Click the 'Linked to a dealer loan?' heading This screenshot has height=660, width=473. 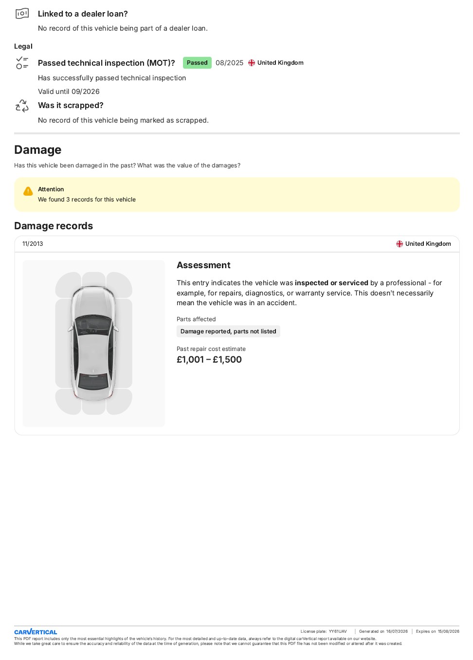coord(83,14)
